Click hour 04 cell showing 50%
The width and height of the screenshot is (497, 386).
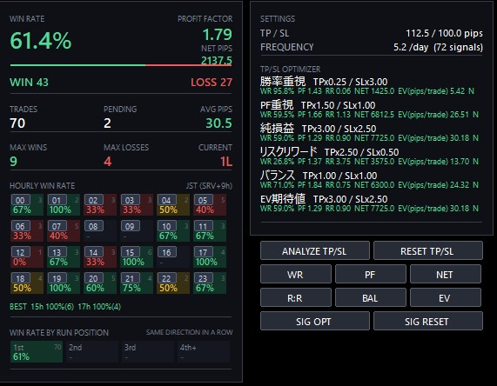pos(173,205)
